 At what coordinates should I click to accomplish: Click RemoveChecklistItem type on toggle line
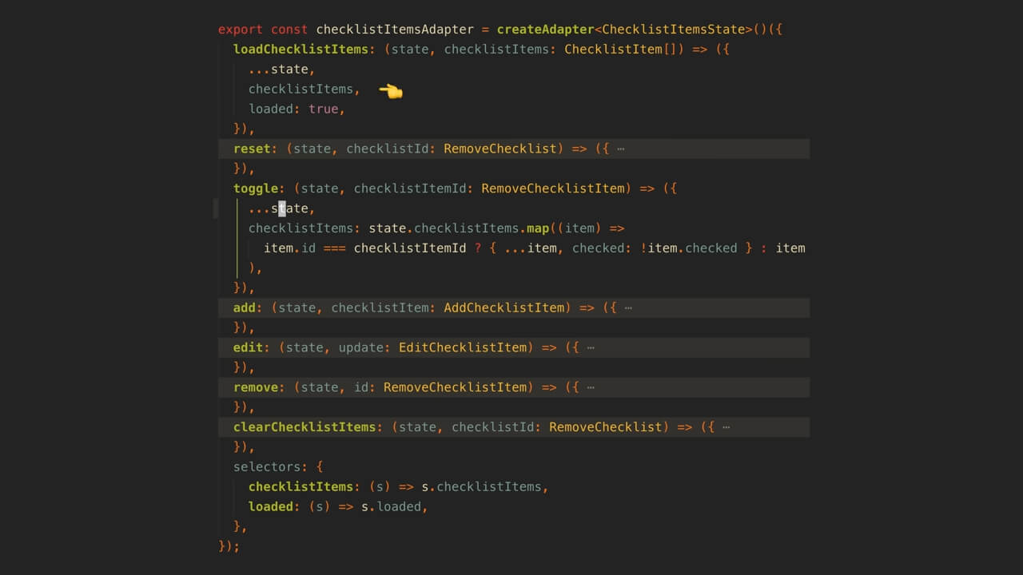tap(552, 188)
